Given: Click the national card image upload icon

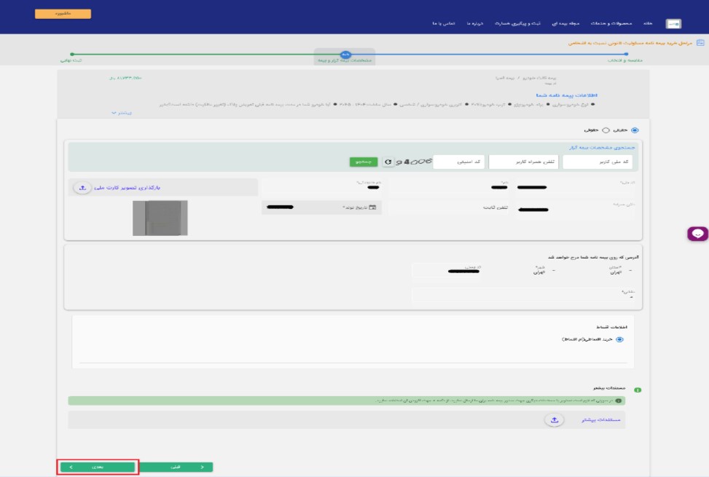Looking at the screenshot, I should pyautogui.click(x=82, y=188).
